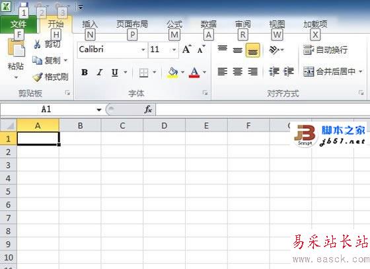The image size is (370, 269).
Task: Toggle middle vertical alignment
Action: pos(237,50)
